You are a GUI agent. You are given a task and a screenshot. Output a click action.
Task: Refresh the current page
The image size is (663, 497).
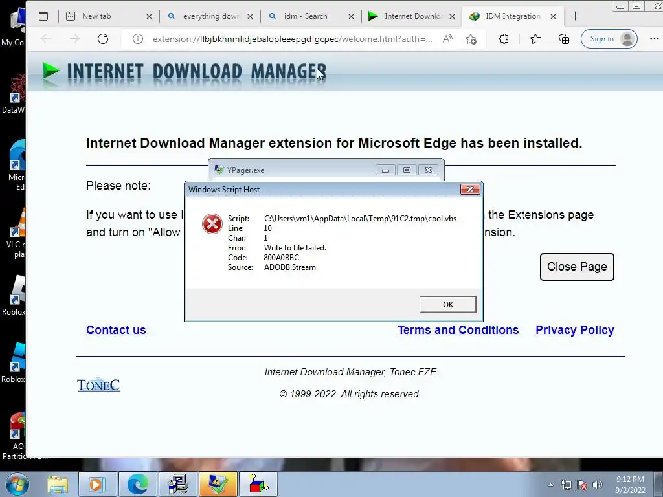coord(103,39)
